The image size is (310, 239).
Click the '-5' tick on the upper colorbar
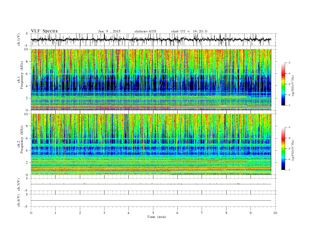click(289, 84)
